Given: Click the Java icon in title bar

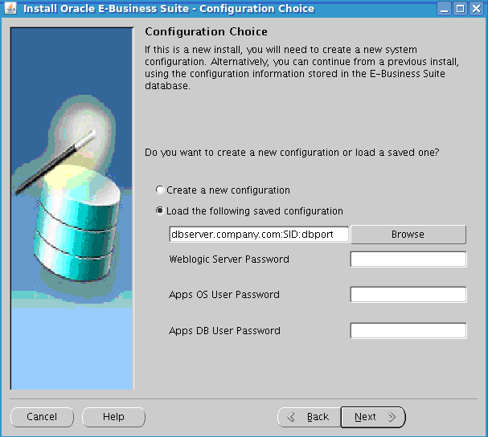Looking at the screenshot, I should tap(10, 8).
